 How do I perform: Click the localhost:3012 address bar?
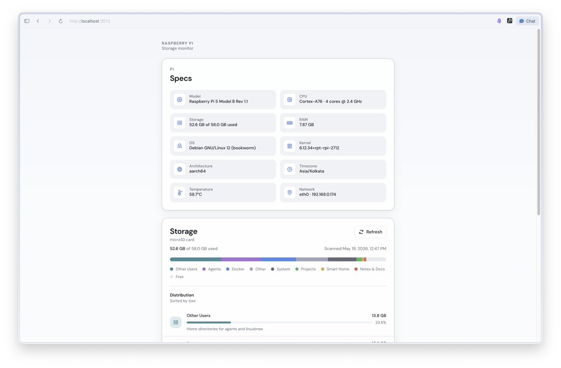[x=90, y=21]
